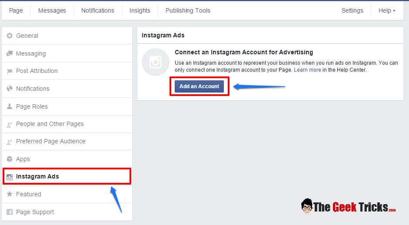Click the gear icon beside General

click(x=10, y=36)
